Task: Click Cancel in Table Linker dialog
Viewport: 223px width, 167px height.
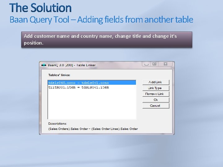Action: pos(156,106)
